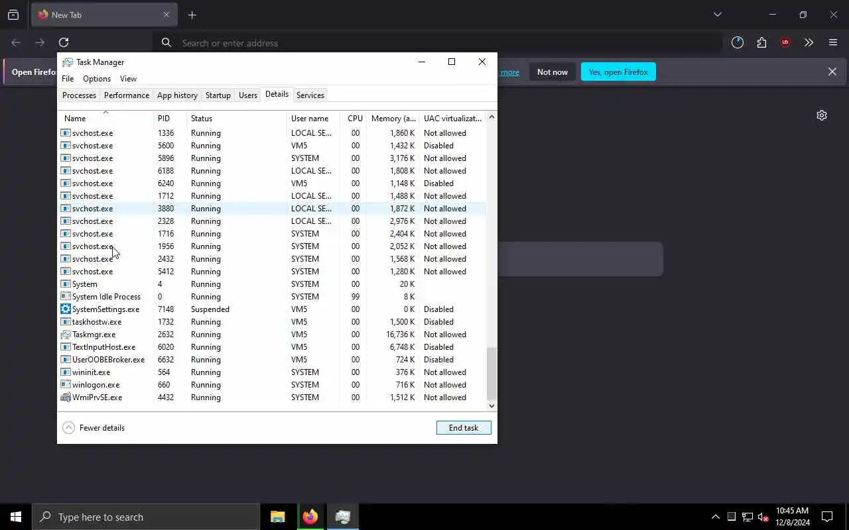
Task: Click the Taskmgr.exe process icon
Action: (66, 335)
